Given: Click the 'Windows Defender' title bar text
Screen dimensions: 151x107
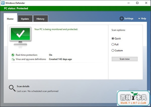Looking at the screenshot, I should (15, 3).
